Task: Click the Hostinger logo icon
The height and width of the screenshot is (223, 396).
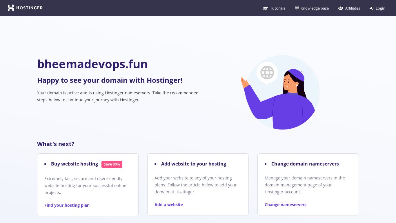Action: point(11,8)
